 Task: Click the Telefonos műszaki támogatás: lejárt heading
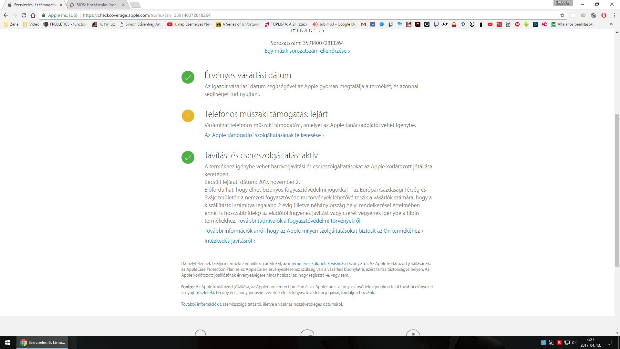point(266,114)
